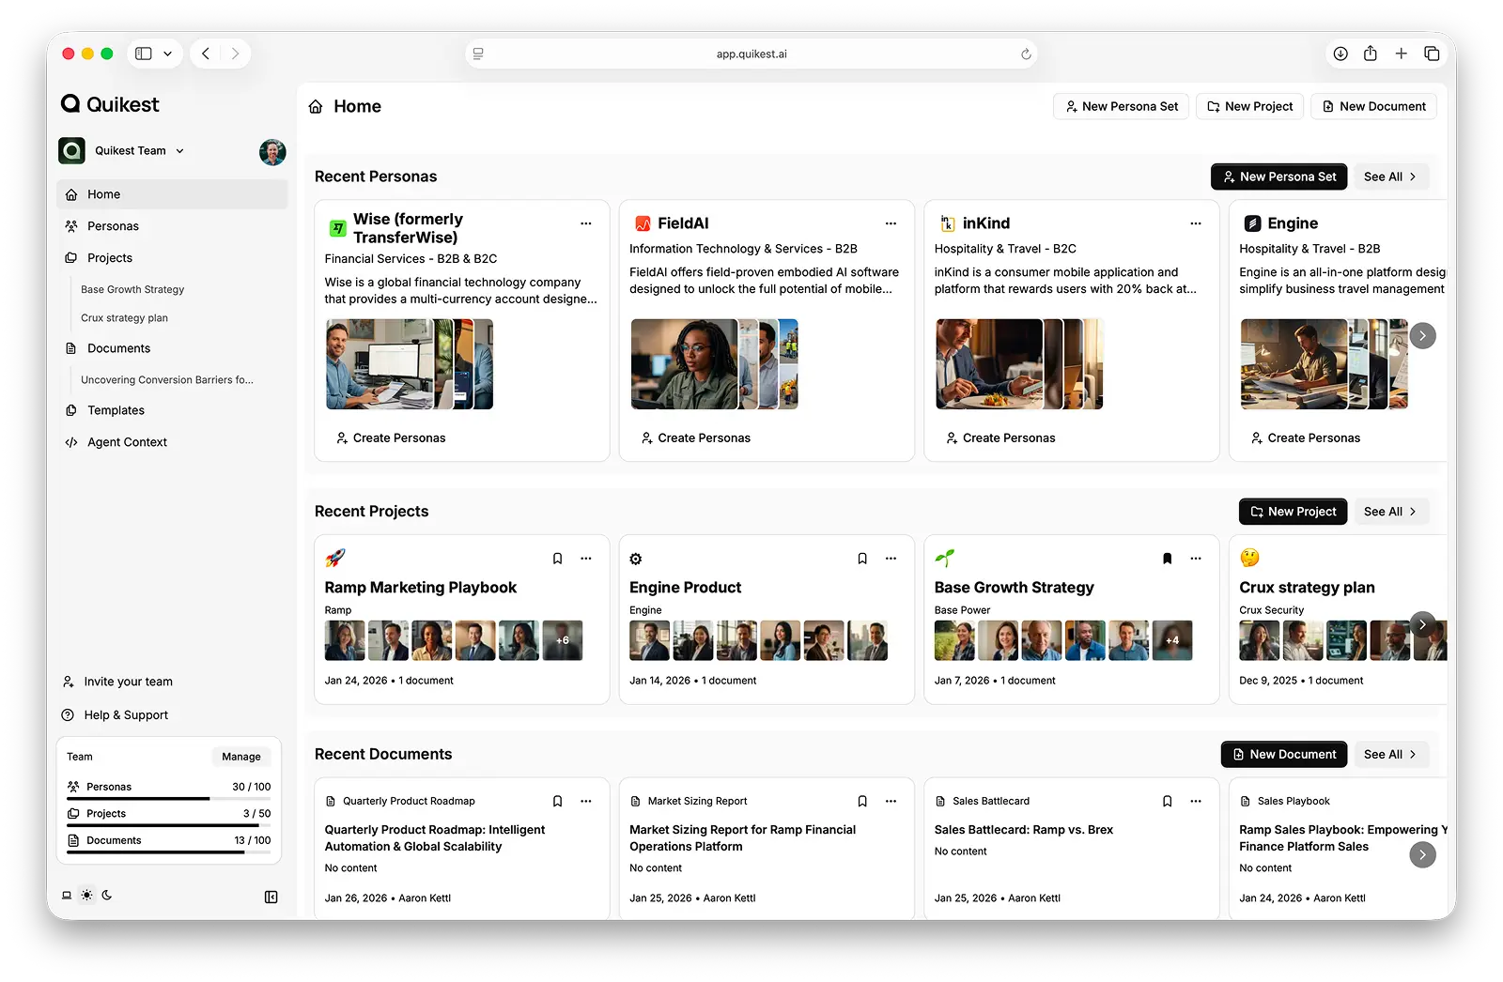This screenshot has height=982, width=1503.
Task: Click the FieldAI logo icon
Action: [x=643, y=223]
